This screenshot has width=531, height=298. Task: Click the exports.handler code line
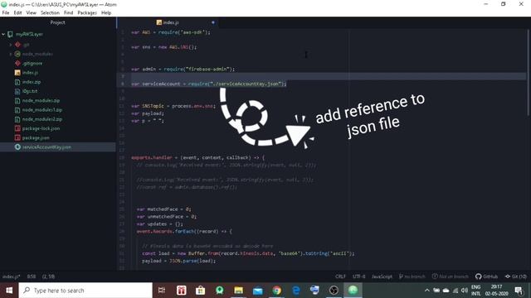(x=197, y=157)
